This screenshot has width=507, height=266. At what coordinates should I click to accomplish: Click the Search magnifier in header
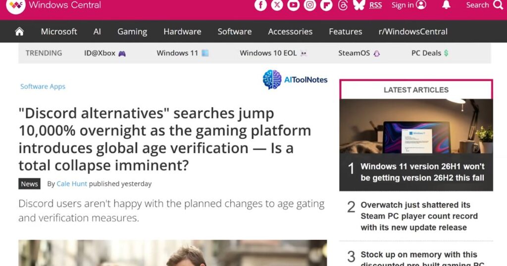498,5
